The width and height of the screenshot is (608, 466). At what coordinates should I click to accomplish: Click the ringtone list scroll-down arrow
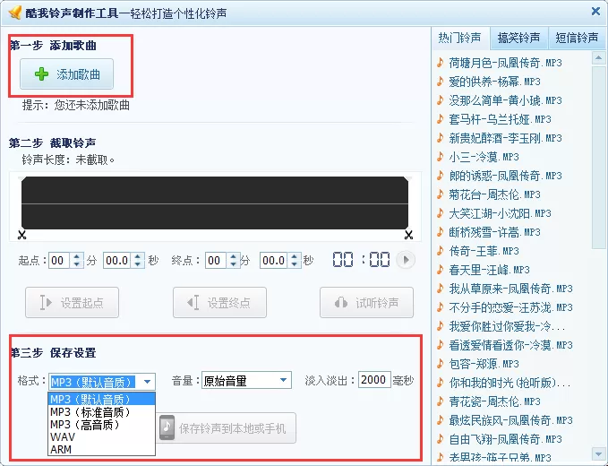pos(598,453)
